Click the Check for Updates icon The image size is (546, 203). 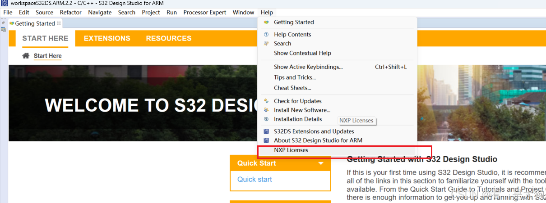[x=266, y=101]
